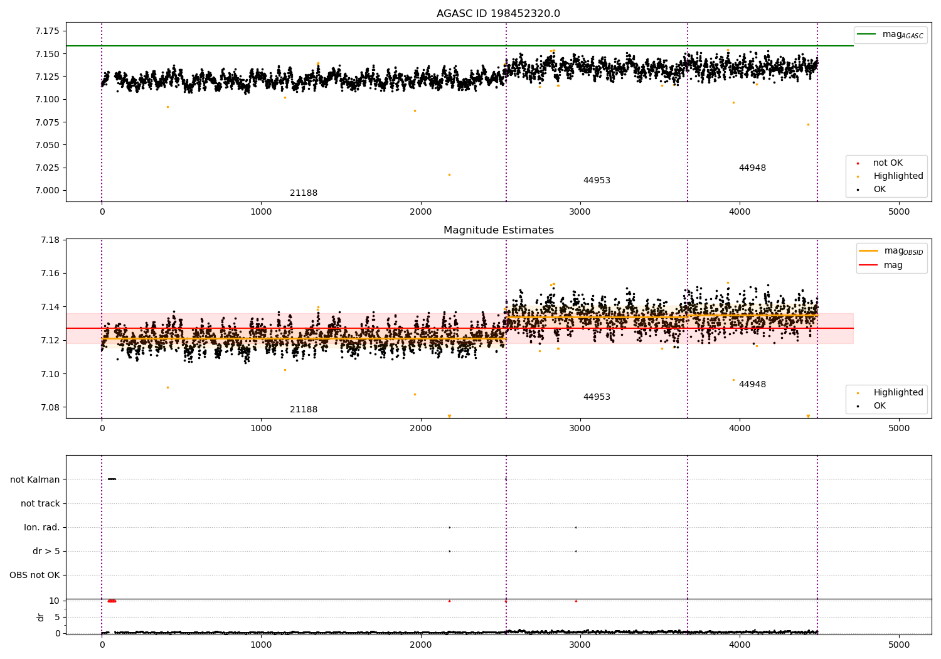Click the title 'AGASC ID 198452320.0'
The height and width of the screenshot is (659, 941).
(x=498, y=14)
